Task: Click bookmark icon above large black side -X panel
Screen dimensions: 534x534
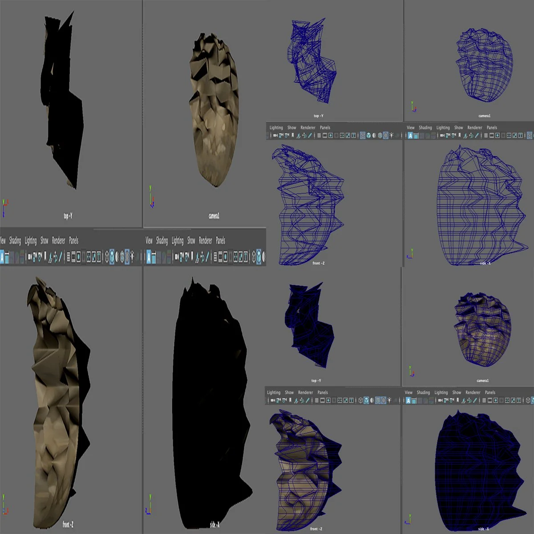Action: click(x=192, y=257)
